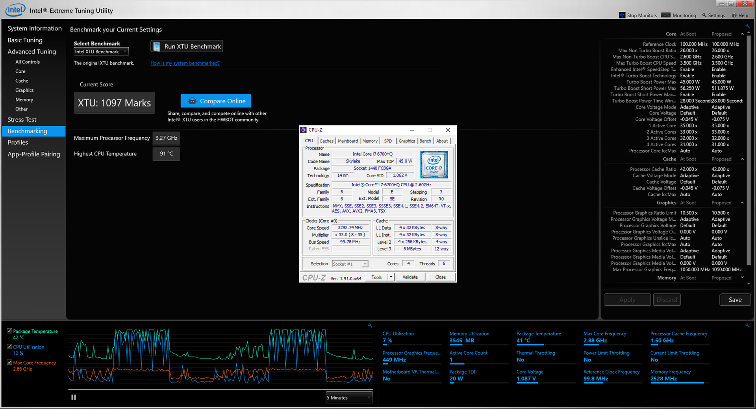The image size is (756, 409).
Task: Open the Profiles page
Action: tap(18, 142)
